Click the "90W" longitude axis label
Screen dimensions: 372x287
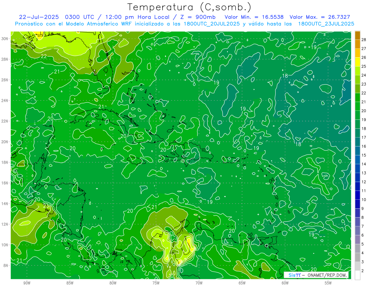coord(27,283)
